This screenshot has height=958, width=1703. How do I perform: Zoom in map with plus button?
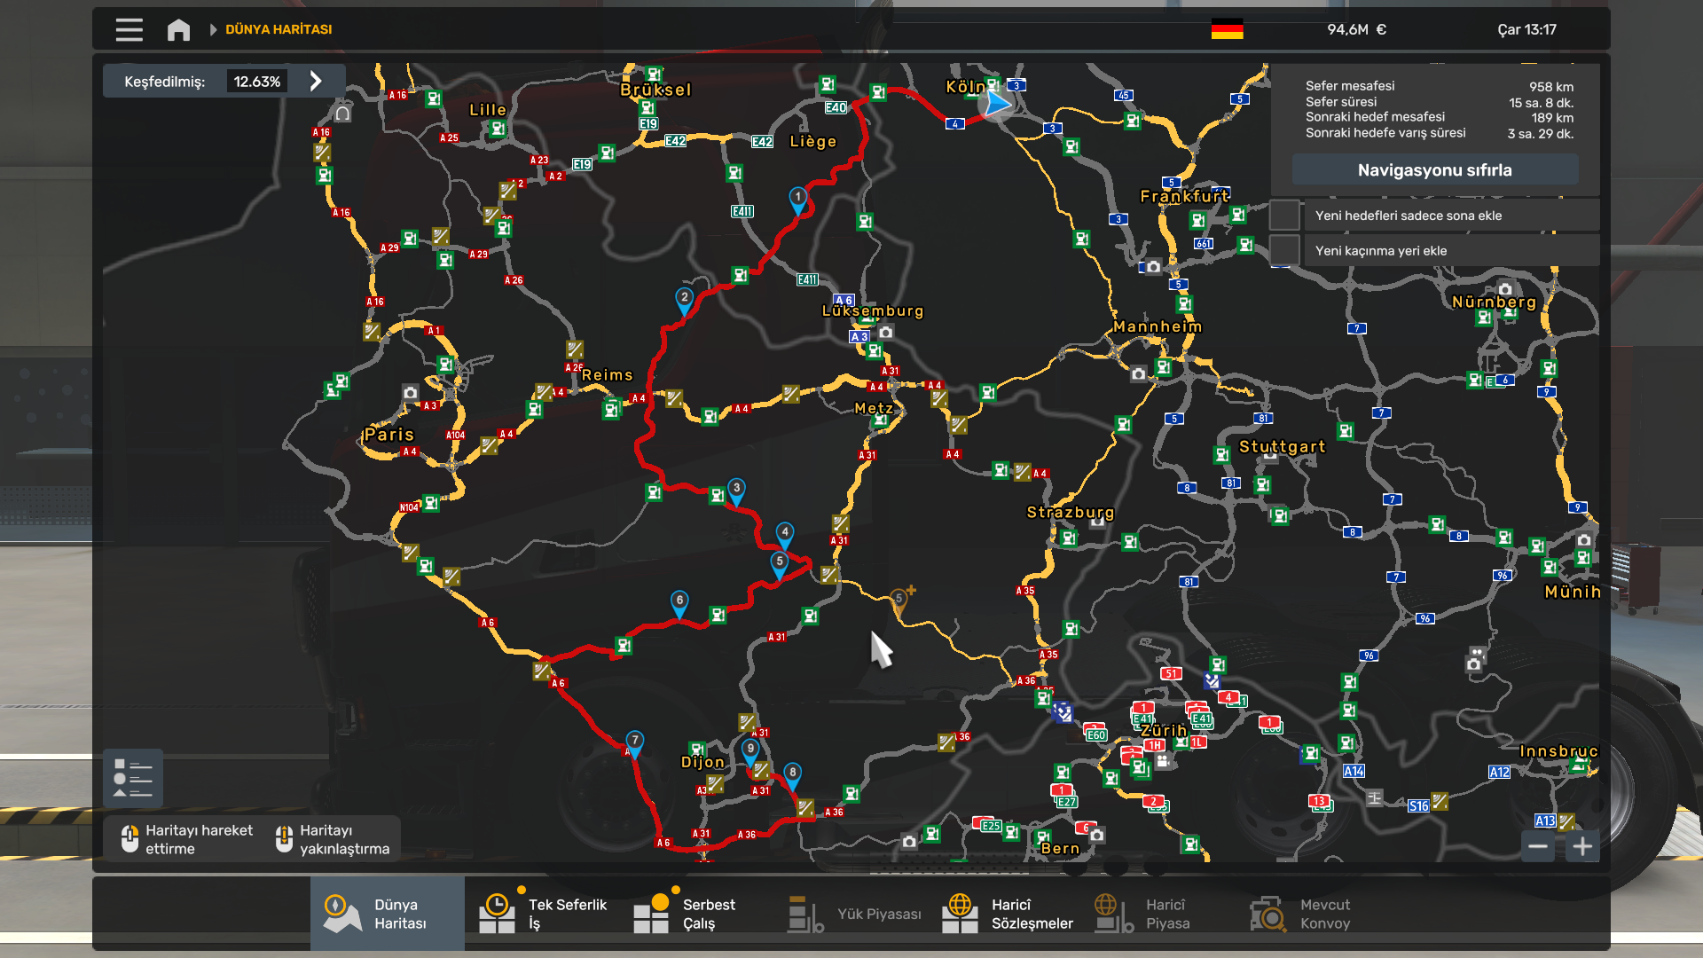click(1582, 846)
